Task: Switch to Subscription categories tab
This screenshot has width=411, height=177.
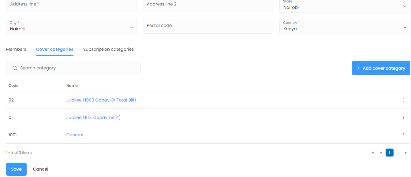Action: [108, 49]
